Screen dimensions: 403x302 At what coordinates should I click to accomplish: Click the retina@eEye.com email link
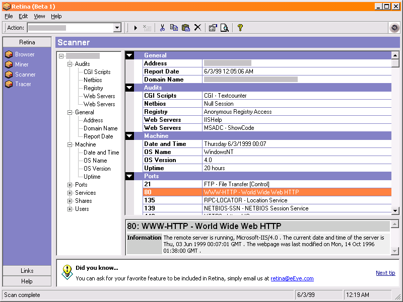(x=292, y=278)
